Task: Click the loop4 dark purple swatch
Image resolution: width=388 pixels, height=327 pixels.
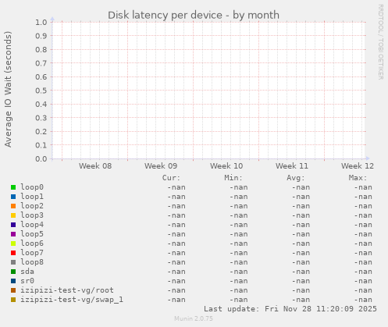Action: 13,225
